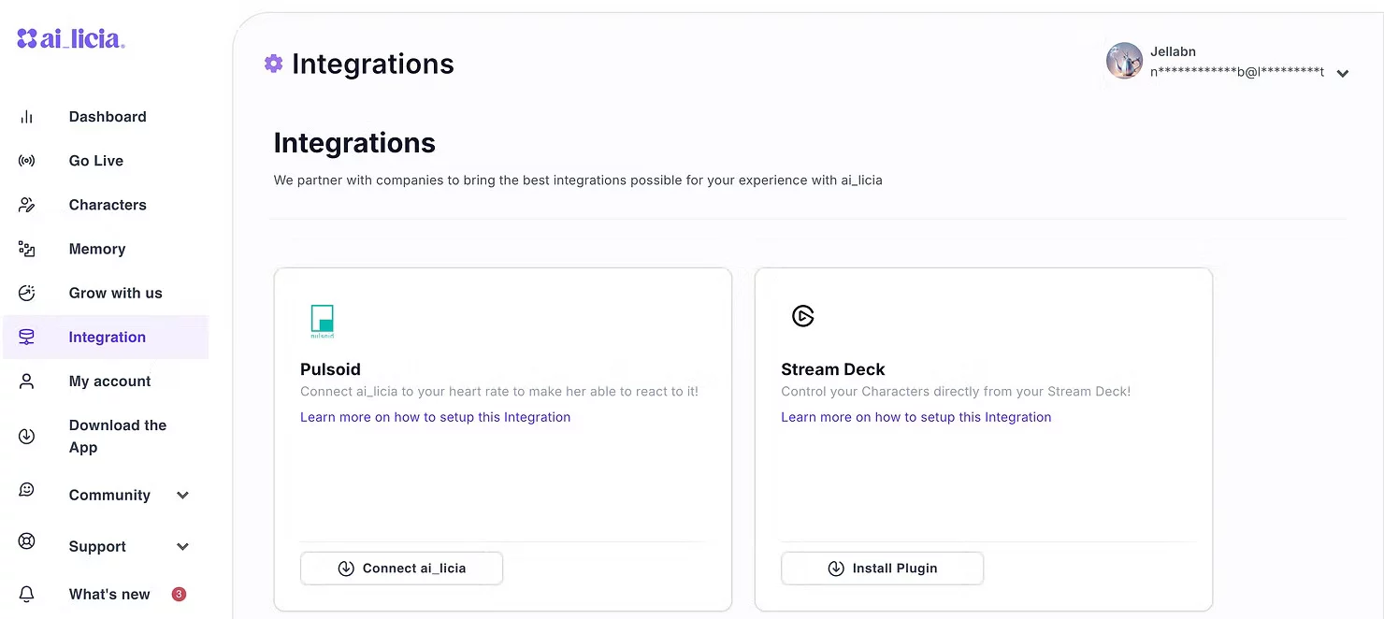The height and width of the screenshot is (619, 1384).
Task: Click the Connect ai_licia button
Action: point(401,568)
